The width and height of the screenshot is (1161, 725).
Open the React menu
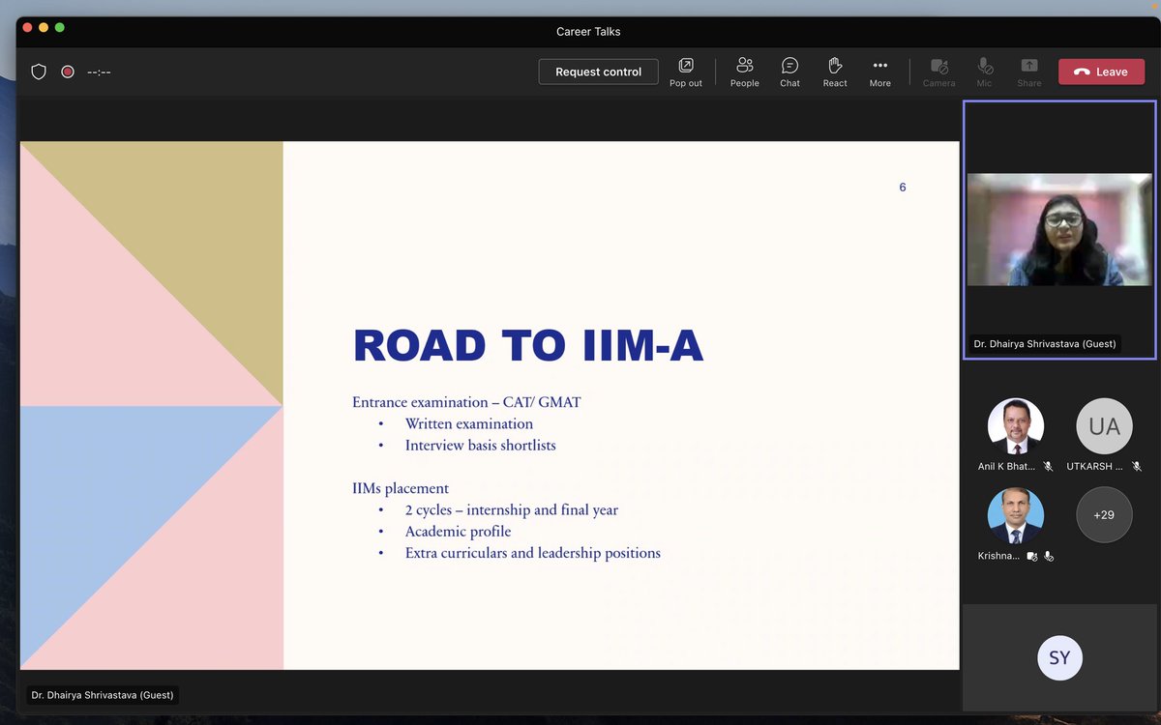(x=835, y=72)
